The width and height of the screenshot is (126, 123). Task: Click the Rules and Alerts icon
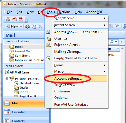point(48,45)
